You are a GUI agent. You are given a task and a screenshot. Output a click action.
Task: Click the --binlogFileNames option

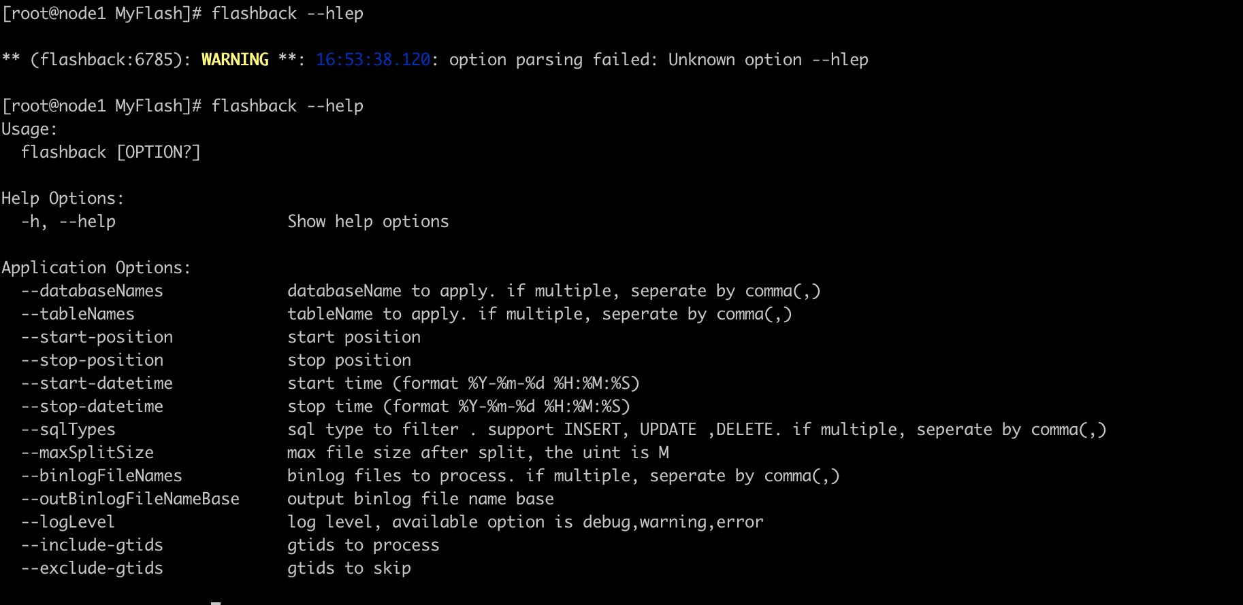click(x=101, y=476)
